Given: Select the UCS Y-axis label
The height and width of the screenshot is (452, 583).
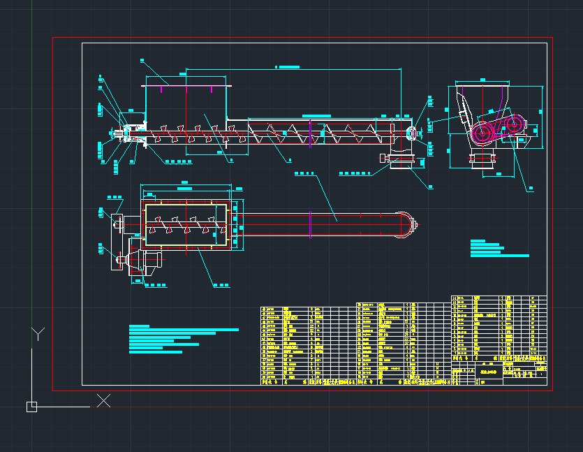Looking at the screenshot, I should [x=38, y=334].
